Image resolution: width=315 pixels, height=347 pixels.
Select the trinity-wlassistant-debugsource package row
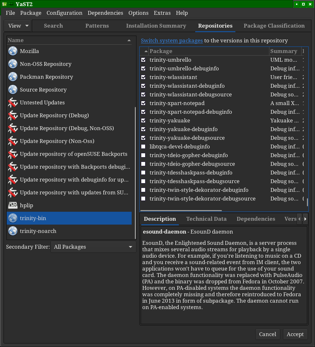tap(222, 94)
